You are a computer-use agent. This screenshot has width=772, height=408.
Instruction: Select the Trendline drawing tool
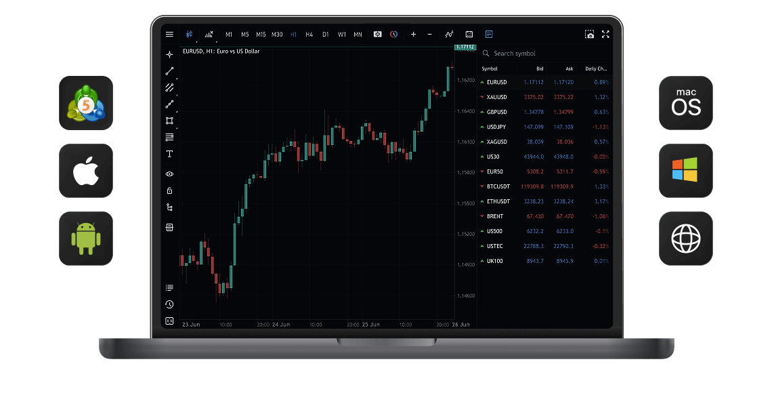pyautogui.click(x=169, y=70)
